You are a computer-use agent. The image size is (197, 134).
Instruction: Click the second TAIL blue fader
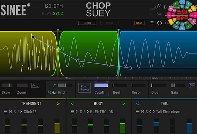[156, 126]
